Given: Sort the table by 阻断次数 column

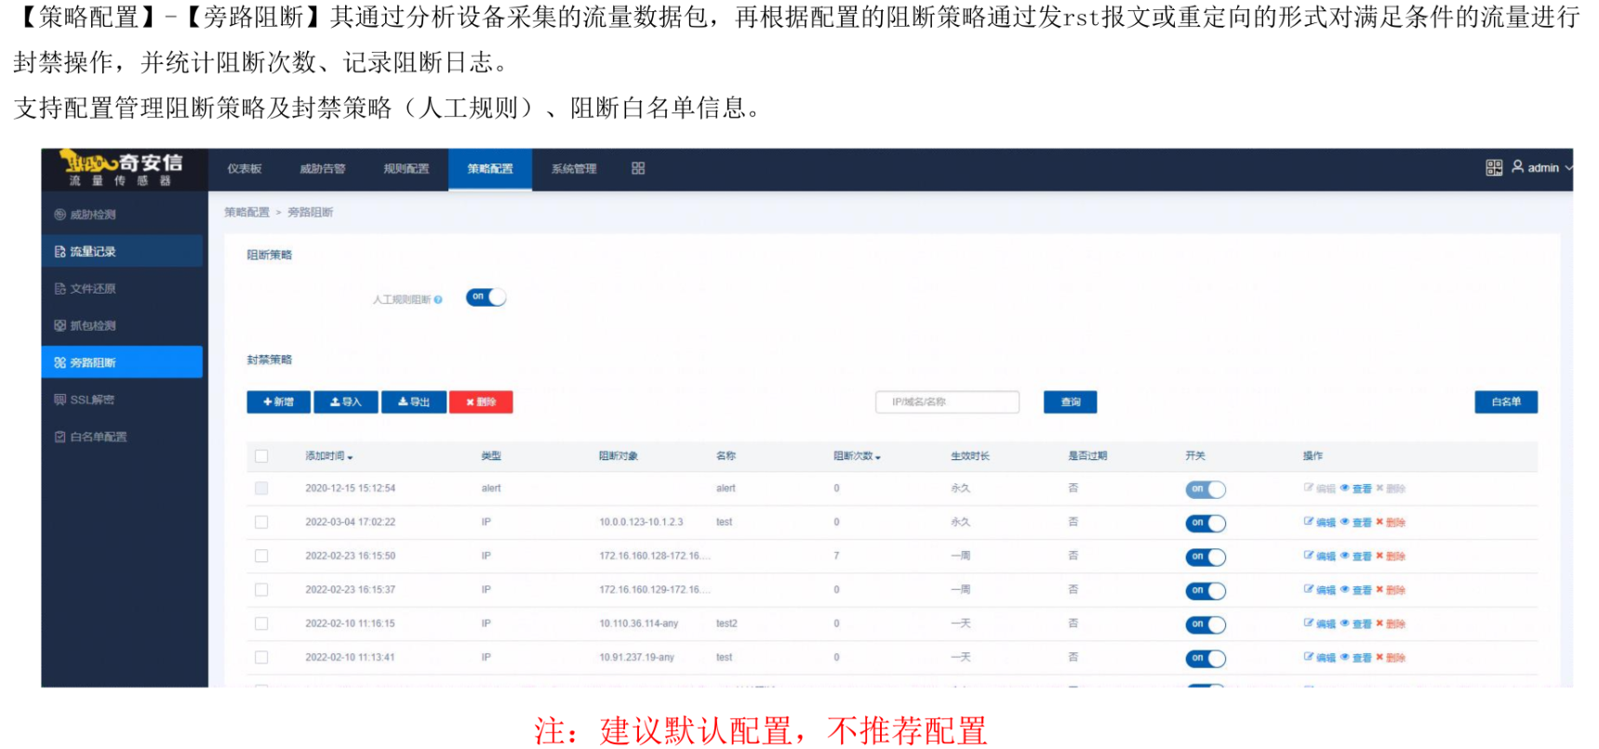Looking at the screenshot, I should click(x=857, y=456).
